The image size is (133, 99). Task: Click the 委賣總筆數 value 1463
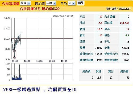coord(126,60)
